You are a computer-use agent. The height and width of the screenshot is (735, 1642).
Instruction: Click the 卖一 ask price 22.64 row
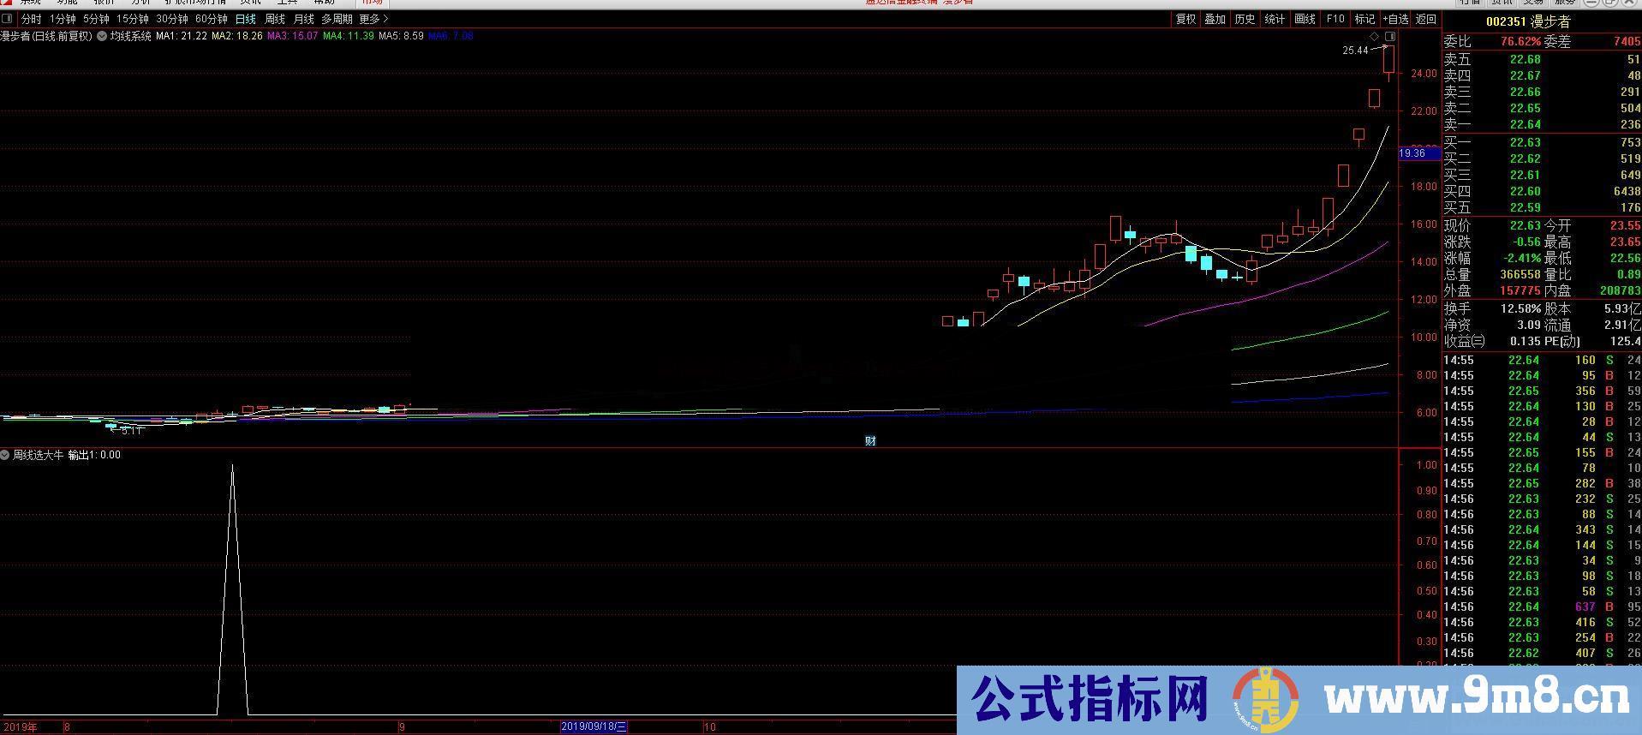tap(1542, 124)
